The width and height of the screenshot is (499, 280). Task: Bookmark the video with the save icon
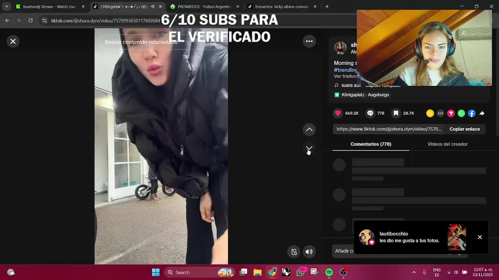[x=396, y=113]
